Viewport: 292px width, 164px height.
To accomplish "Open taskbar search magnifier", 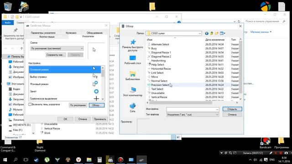I will pyautogui.click(x=16, y=160).
